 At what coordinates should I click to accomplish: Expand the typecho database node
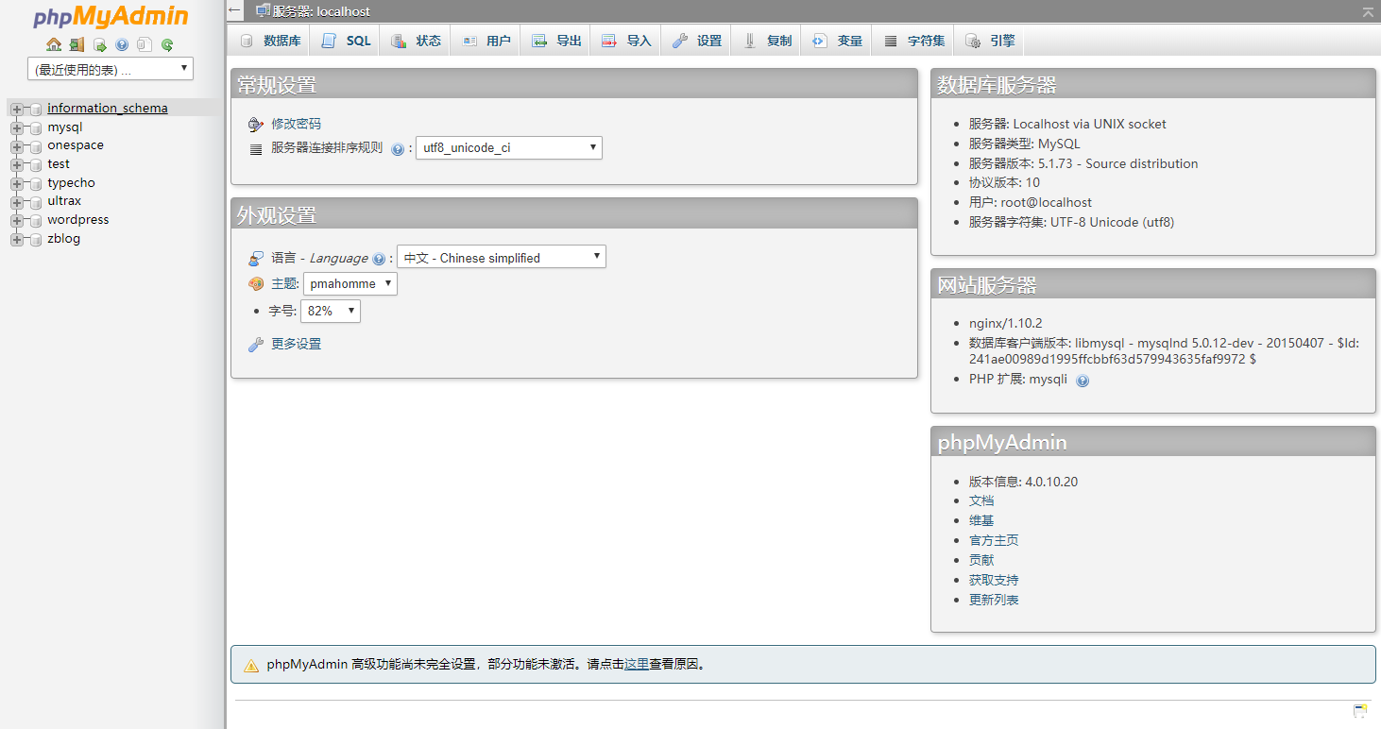17,183
